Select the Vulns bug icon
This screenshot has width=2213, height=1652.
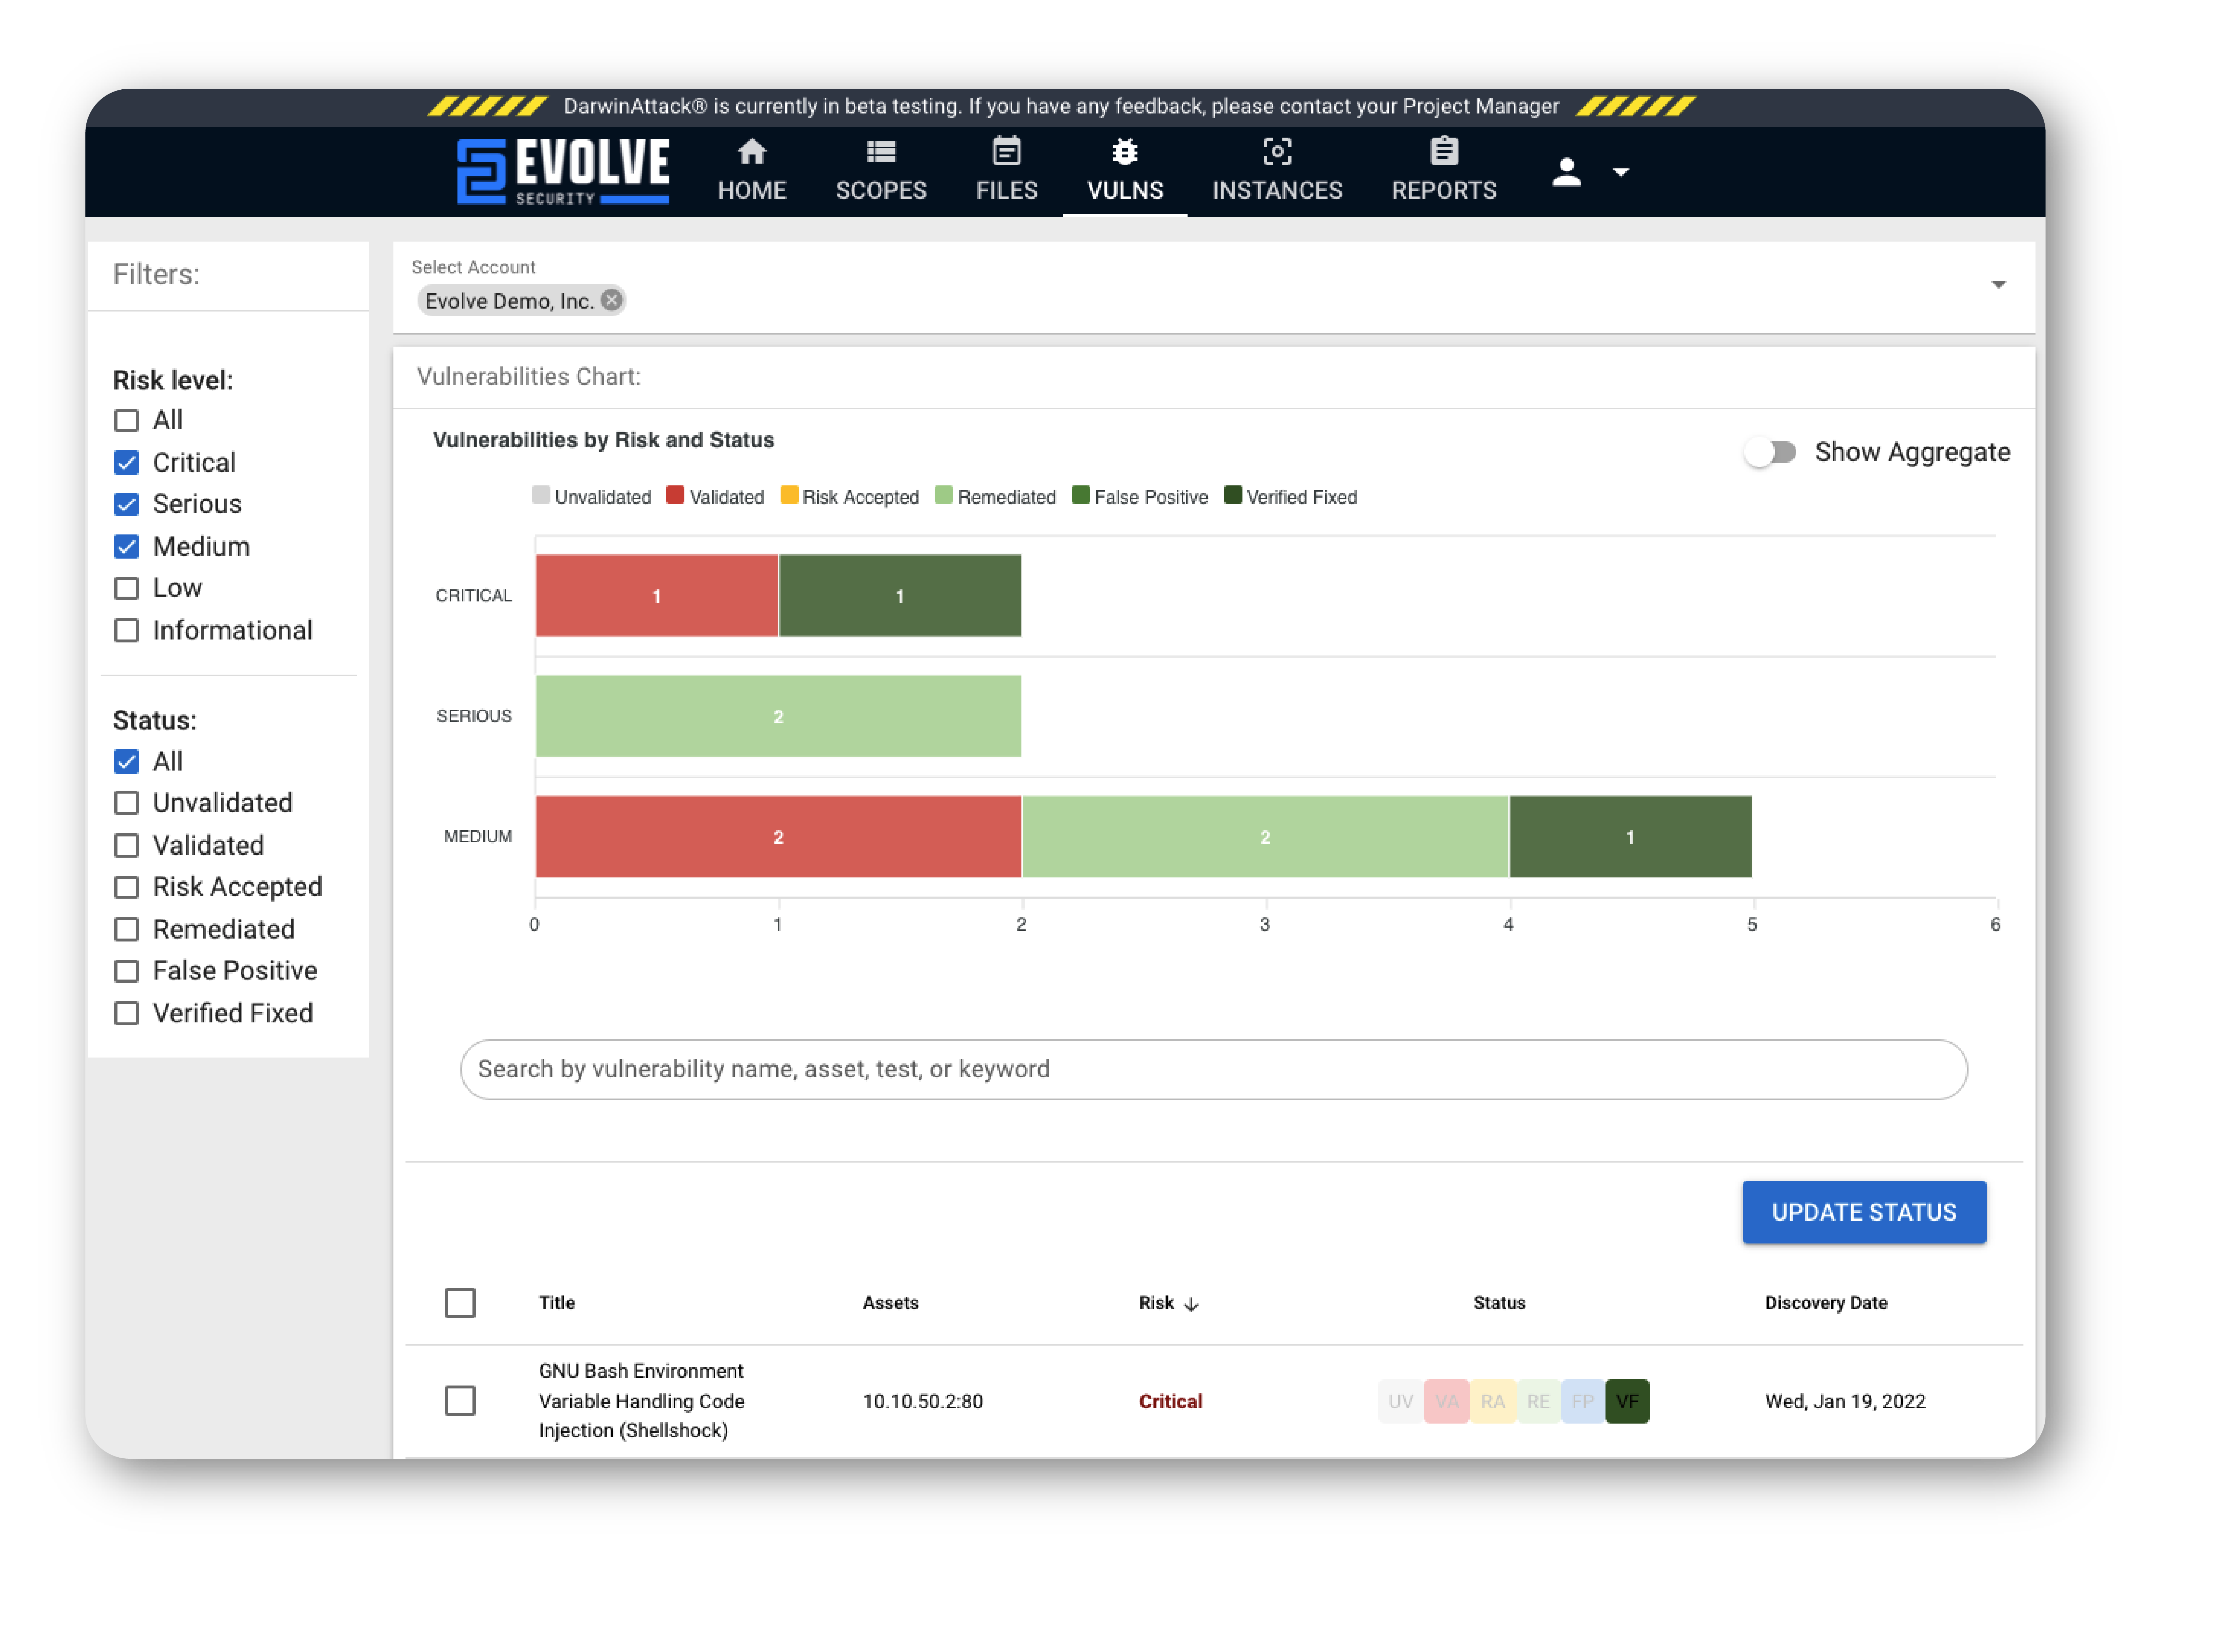tap(1125, 152)
